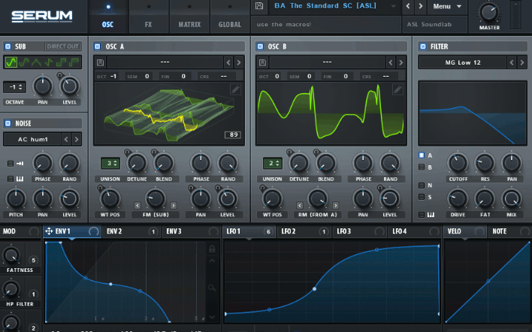Open OSC A wavetable name dropdown

[165, 62]
